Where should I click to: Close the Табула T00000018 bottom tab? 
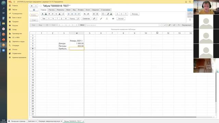click(83, 121)
